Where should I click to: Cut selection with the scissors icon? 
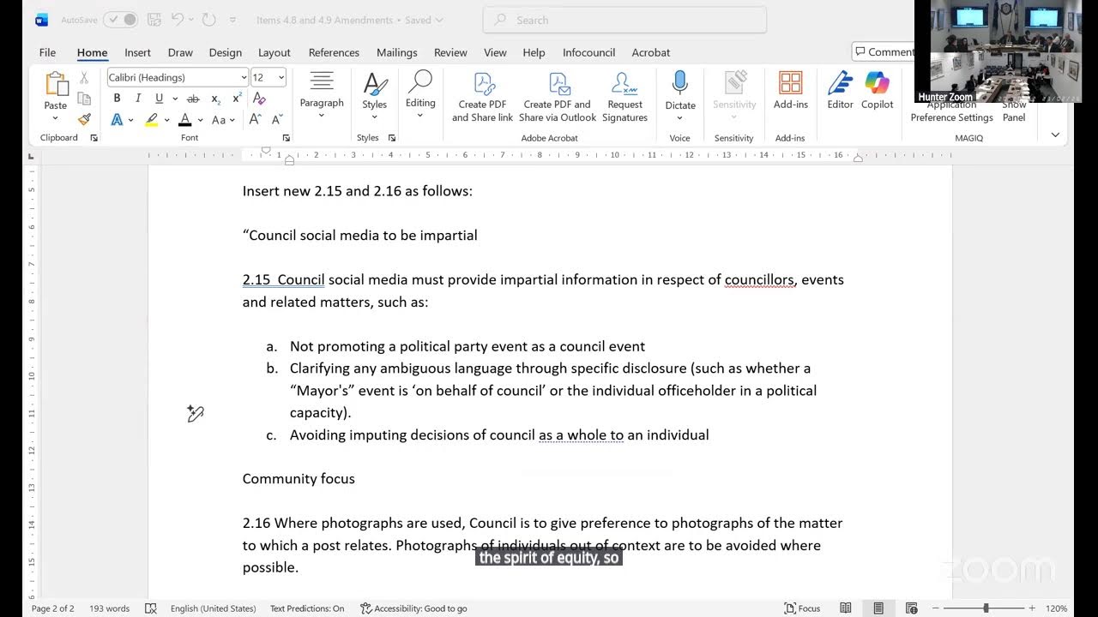(x=84, y=78)
